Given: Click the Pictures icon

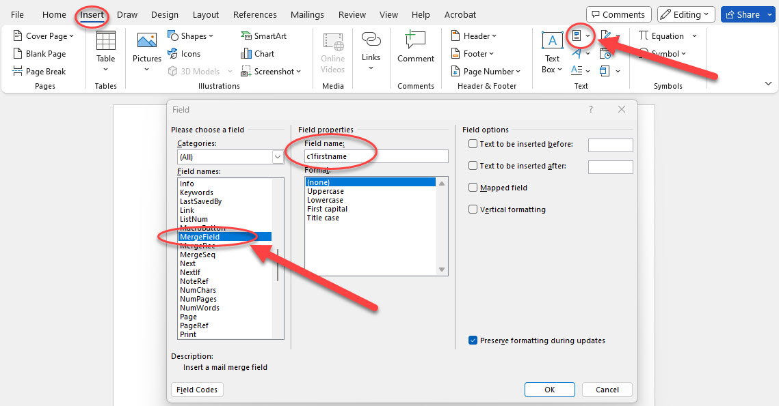Looking at the screenshot, I should pos(147,41).
